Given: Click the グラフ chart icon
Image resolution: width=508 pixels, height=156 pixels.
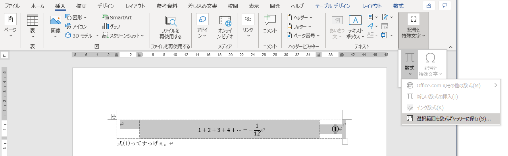Looking at the screenshot, I should coord(112,26).
